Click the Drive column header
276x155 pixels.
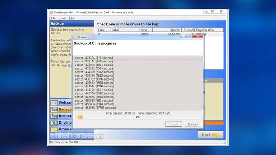coord(103,30)
